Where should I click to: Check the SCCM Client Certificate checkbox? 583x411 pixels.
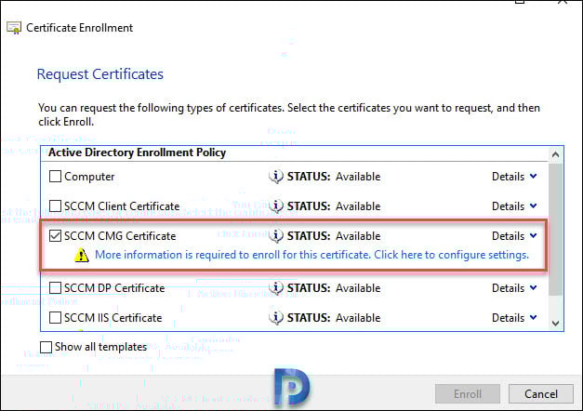(56, 206)
